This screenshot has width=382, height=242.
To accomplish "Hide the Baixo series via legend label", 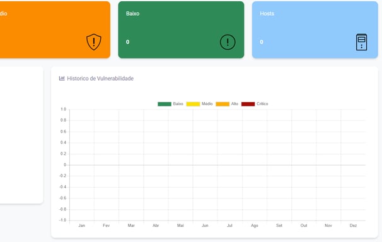I will [178, 104].
